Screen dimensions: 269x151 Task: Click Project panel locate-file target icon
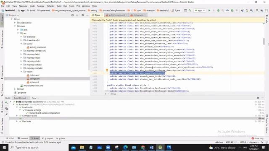tap(73, 15)
